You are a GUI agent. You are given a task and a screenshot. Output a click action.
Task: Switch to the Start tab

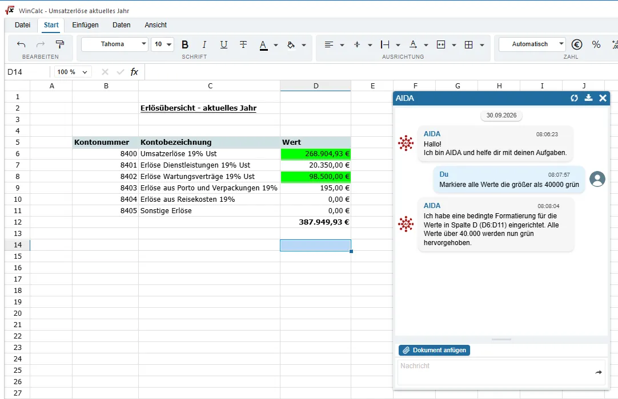pyautogui.click(x=51, y=25)
